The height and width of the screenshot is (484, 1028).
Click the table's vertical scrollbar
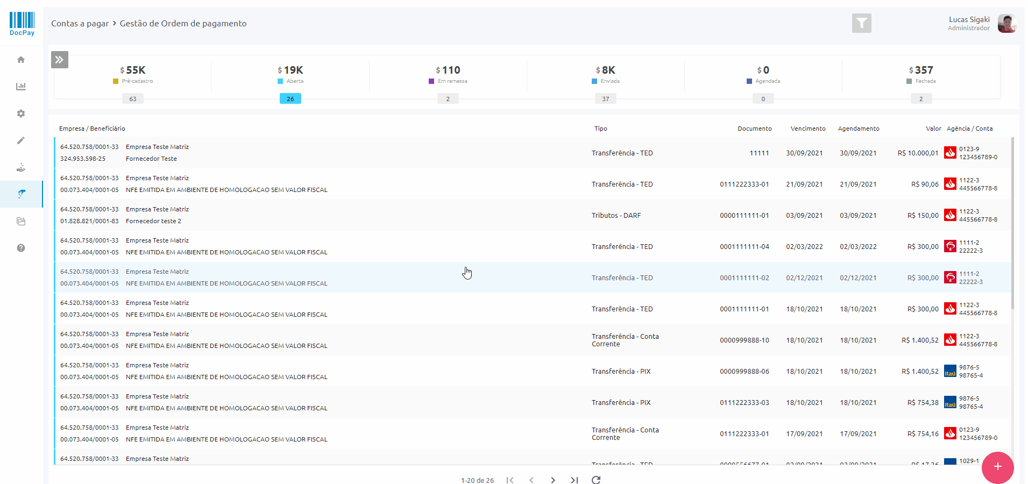coord(1012,223)
